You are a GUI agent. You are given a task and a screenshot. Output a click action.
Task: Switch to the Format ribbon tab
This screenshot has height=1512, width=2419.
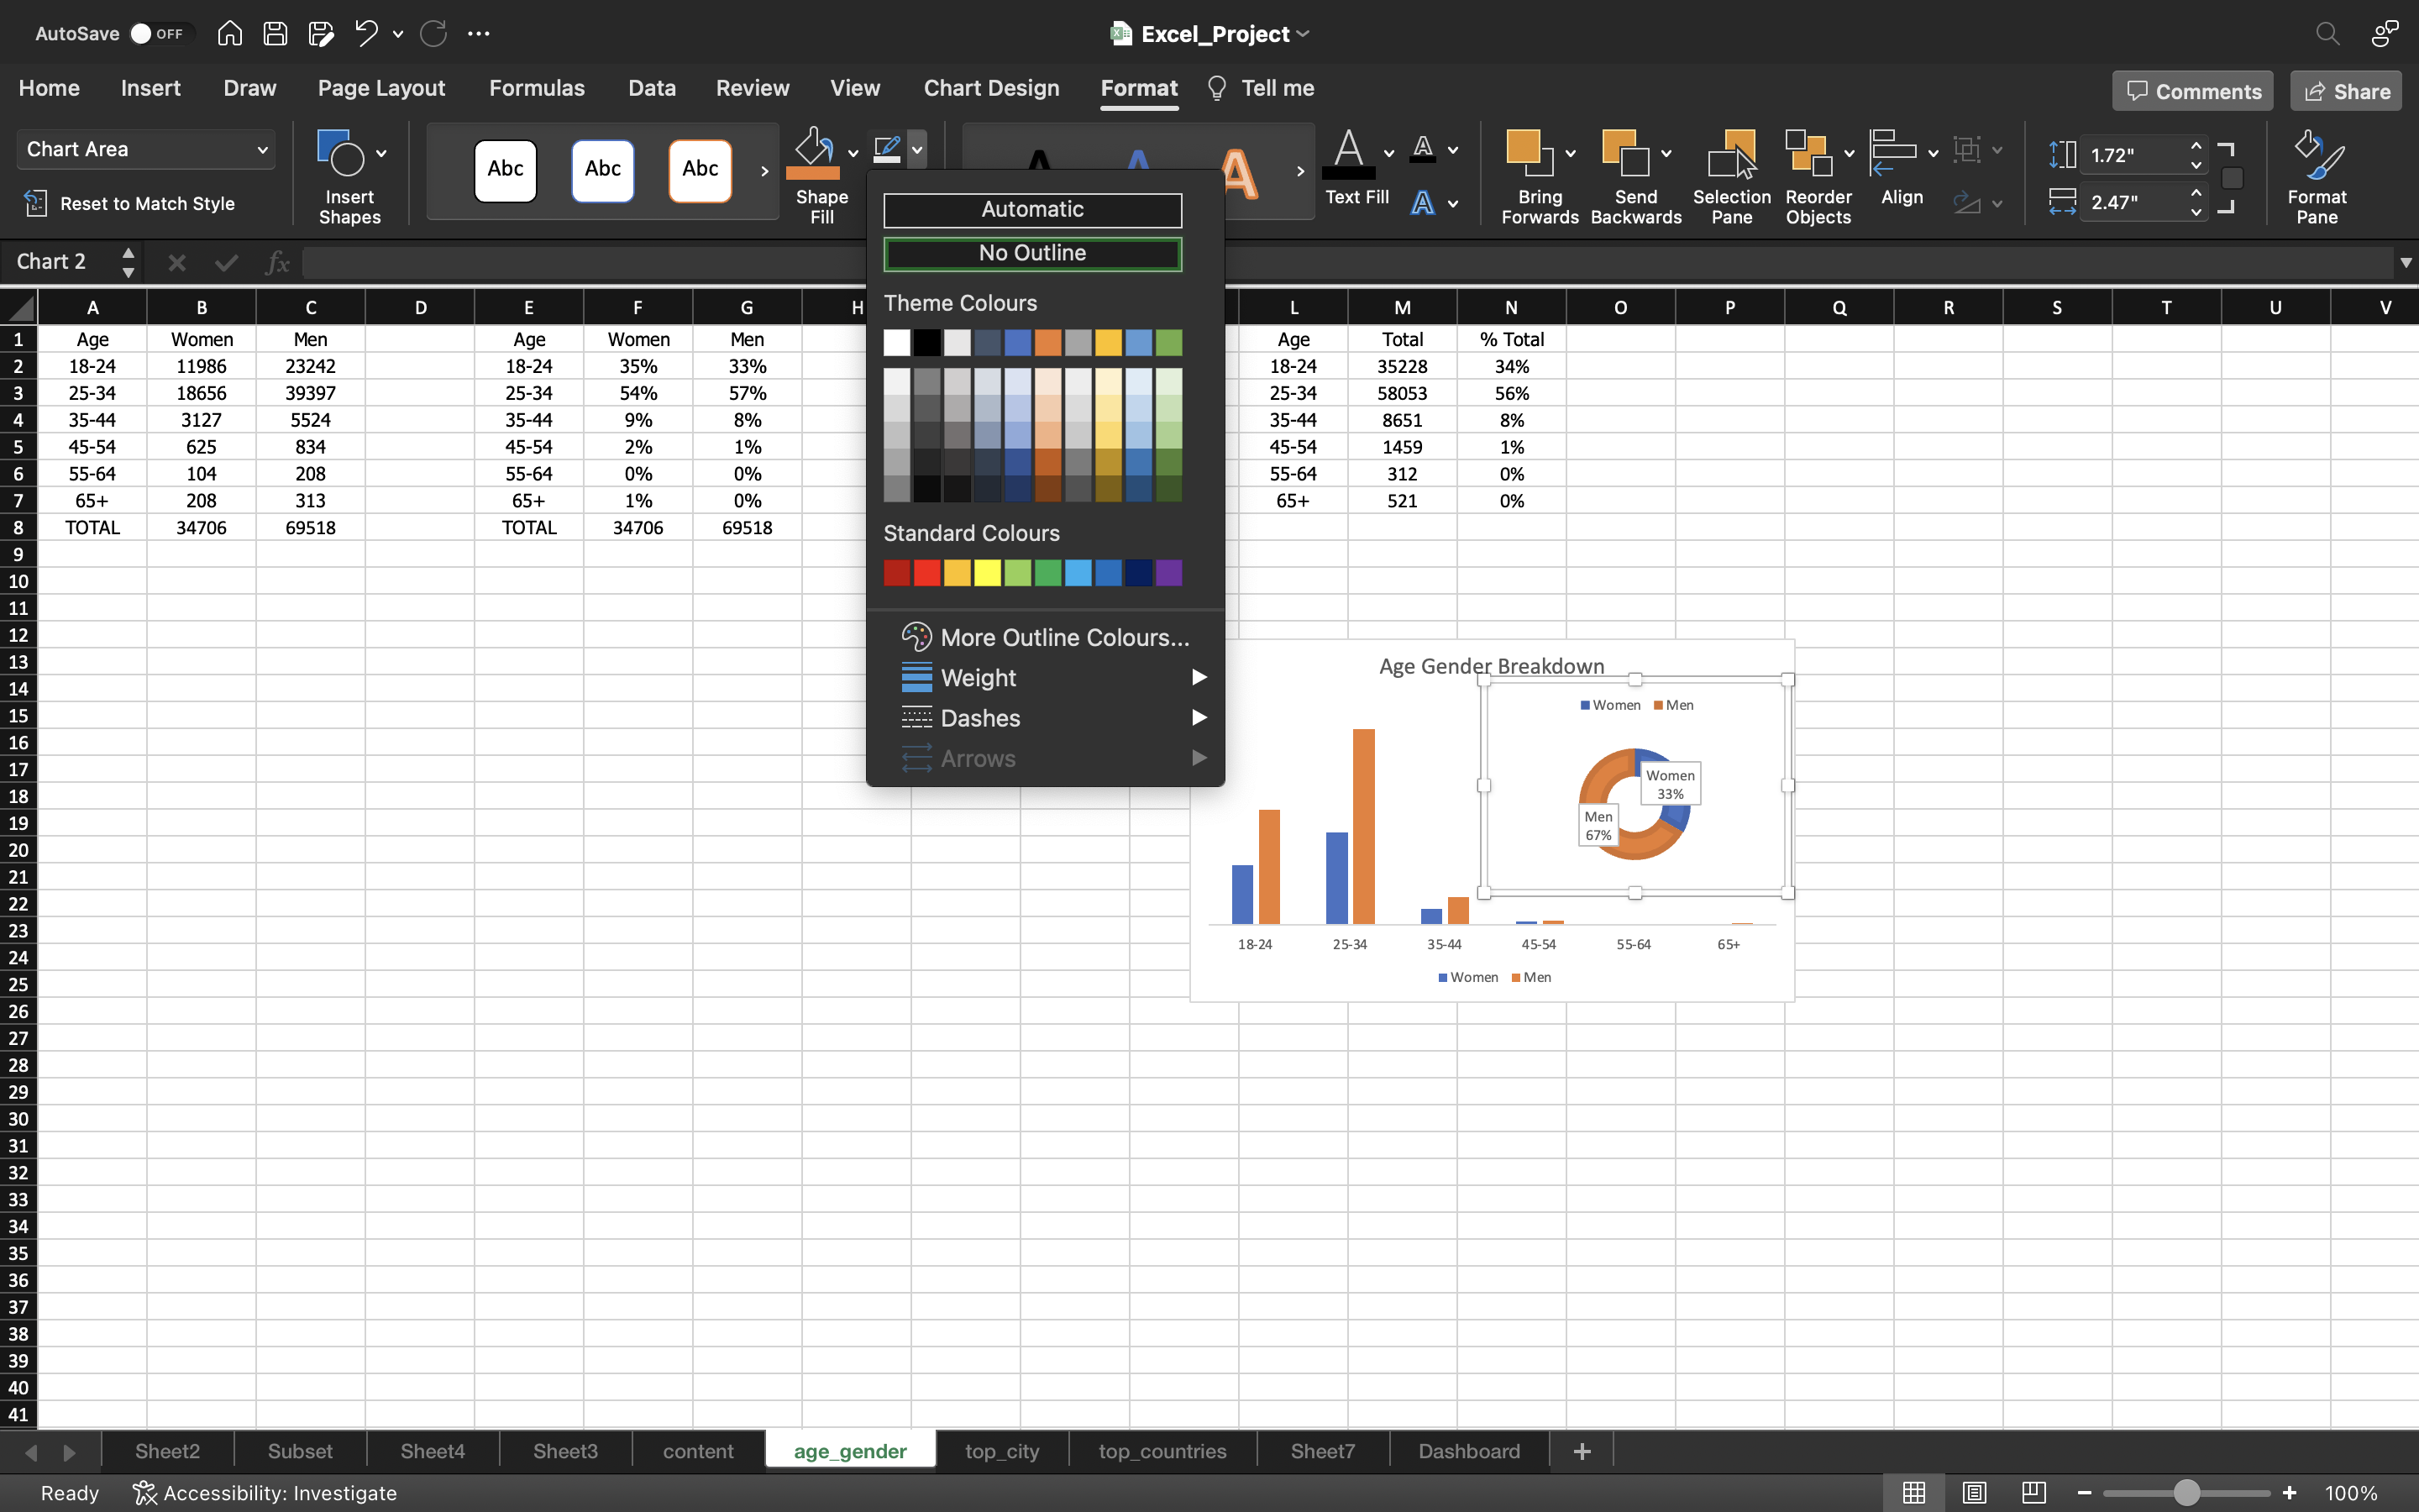tap(1137, 87)
